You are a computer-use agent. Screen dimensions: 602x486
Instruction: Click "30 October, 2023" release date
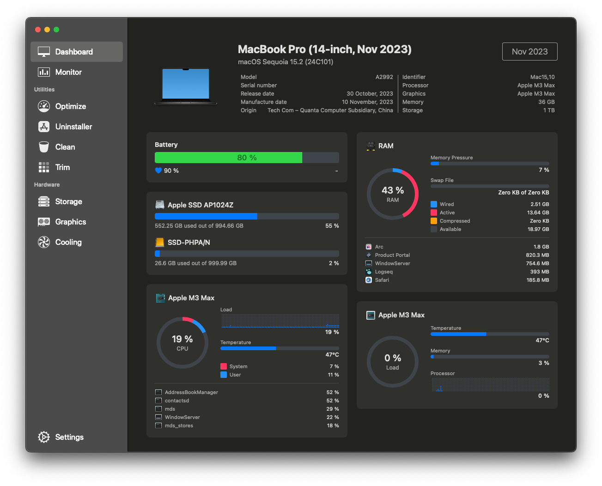[x=370, y=94]
